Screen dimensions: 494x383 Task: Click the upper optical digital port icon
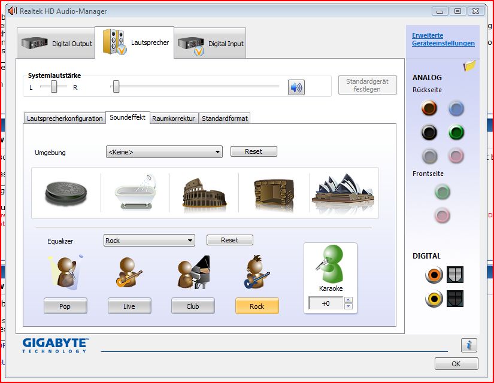pos(455,275)
